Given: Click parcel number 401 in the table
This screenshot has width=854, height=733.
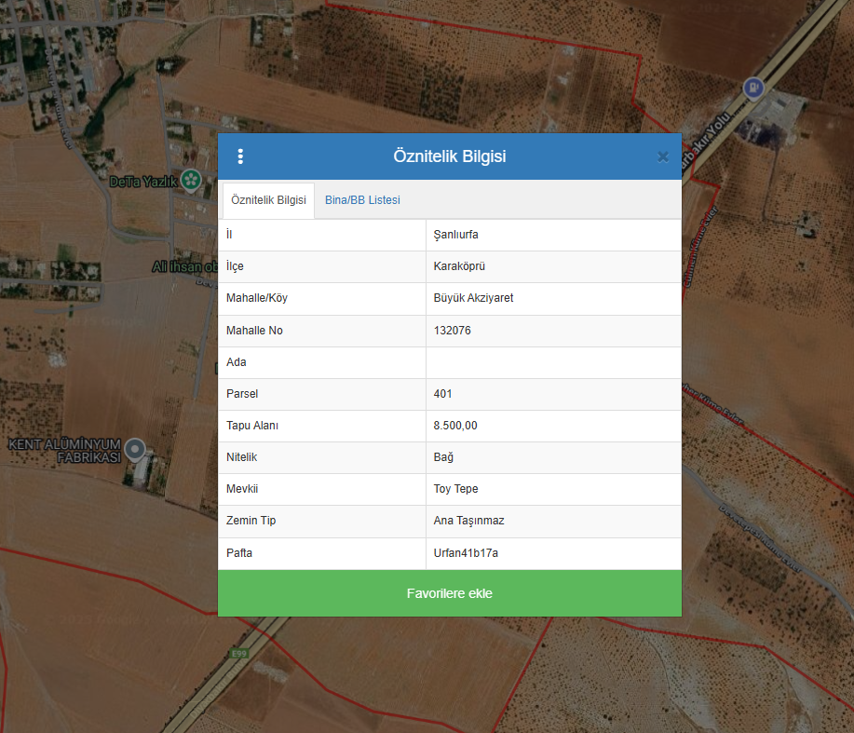Looking at the screenshot, I should click(x=443, y=394).
